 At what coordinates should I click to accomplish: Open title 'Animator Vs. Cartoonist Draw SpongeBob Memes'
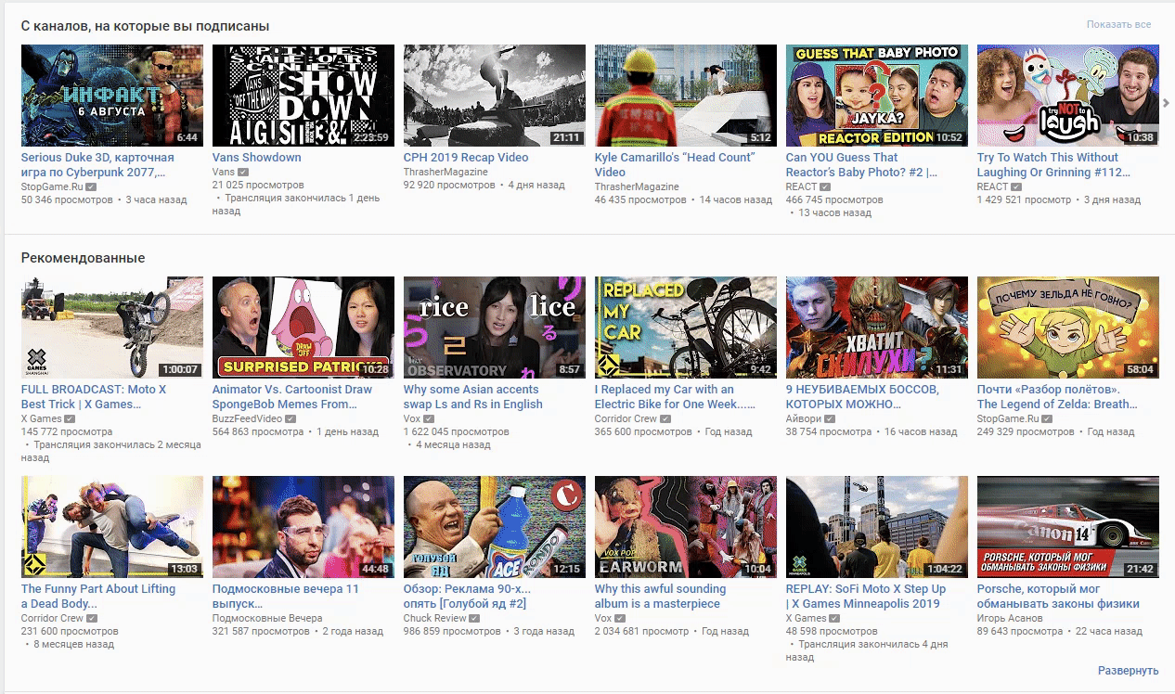tap(292, 397)
